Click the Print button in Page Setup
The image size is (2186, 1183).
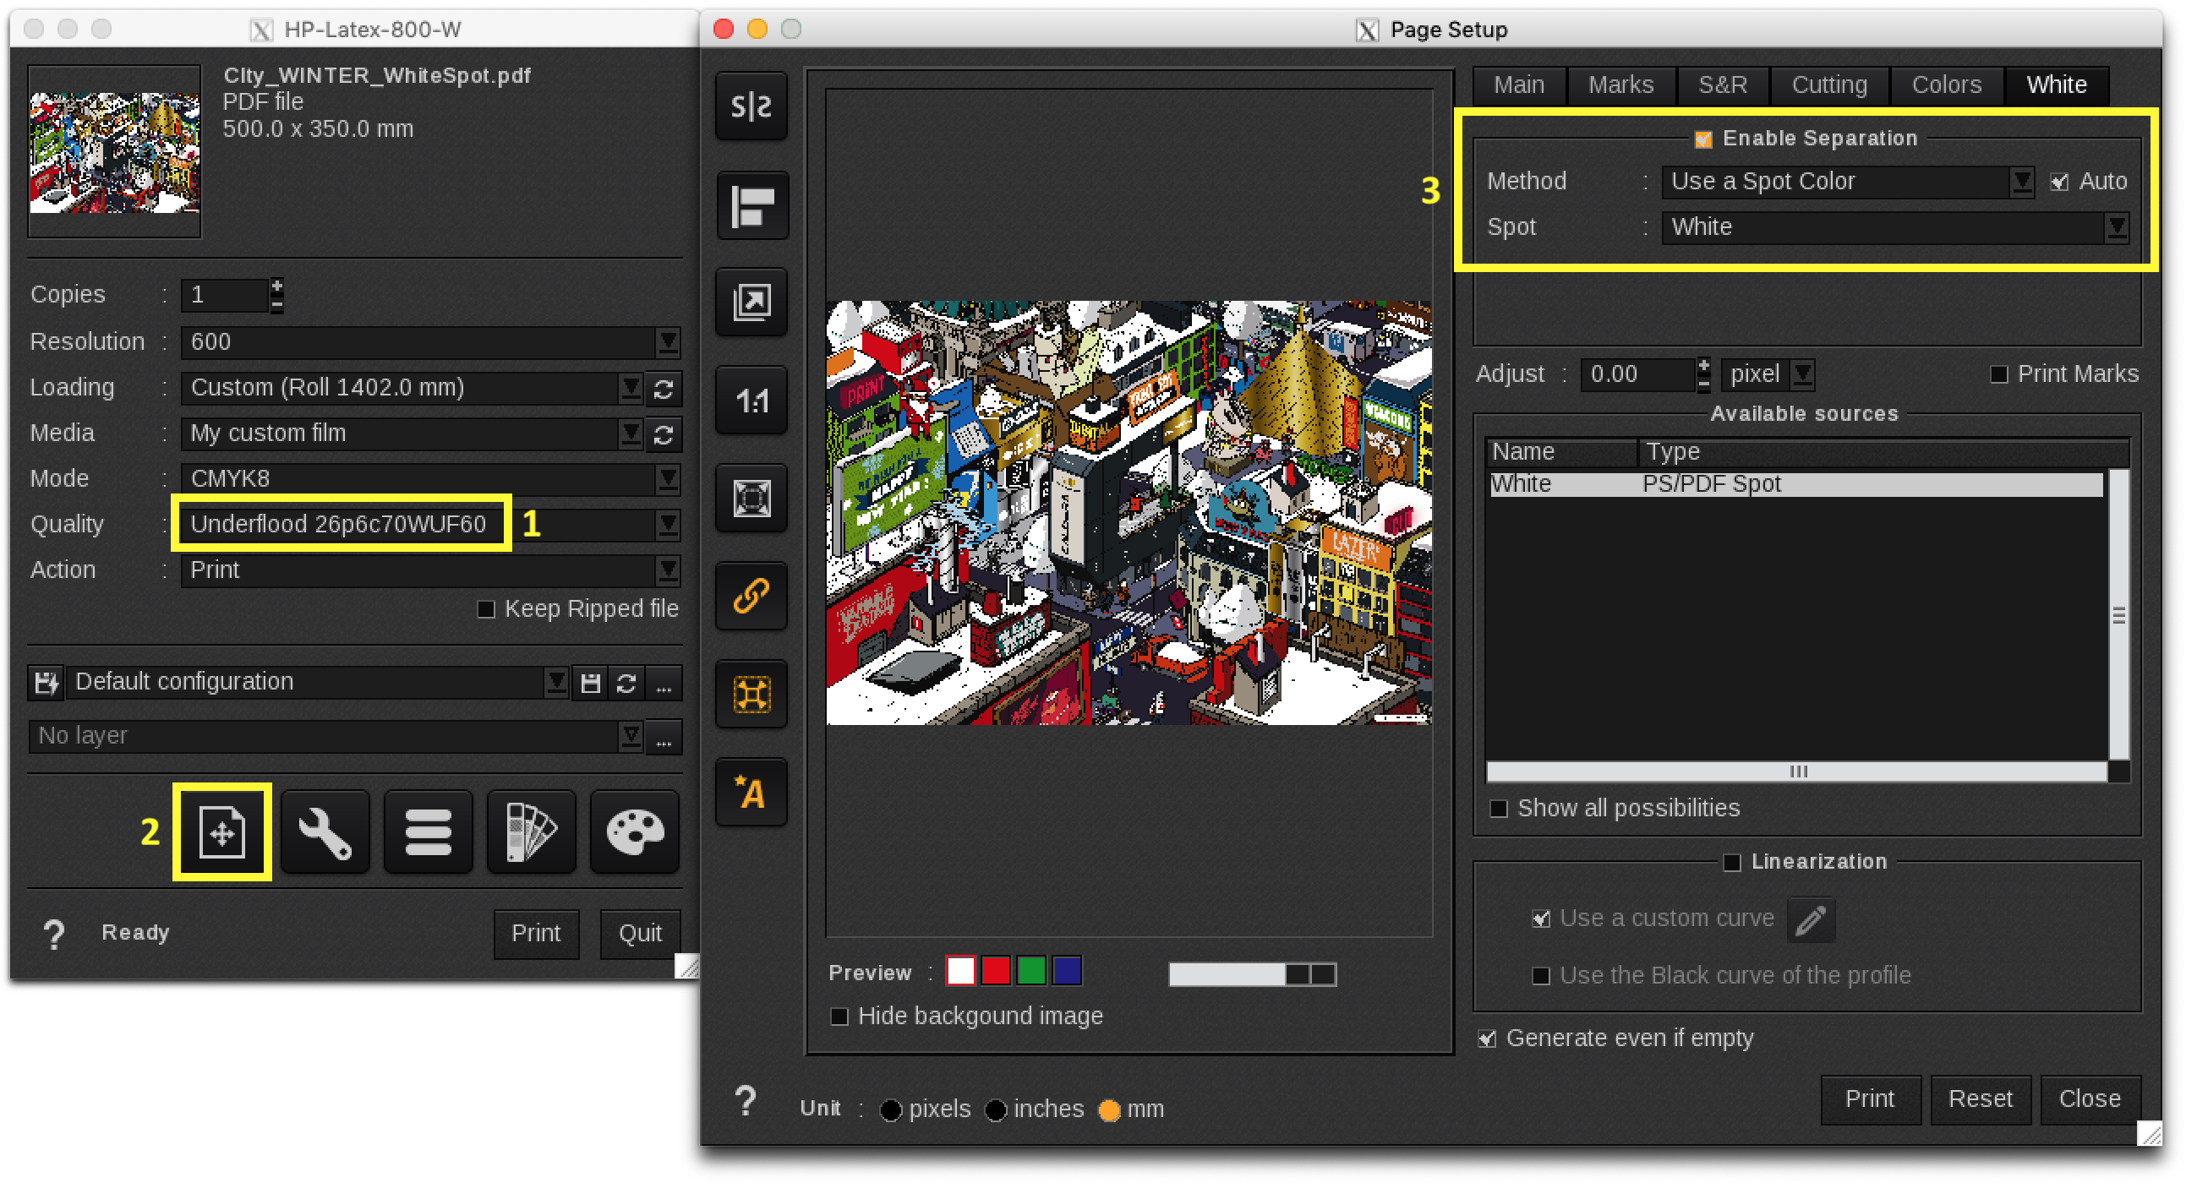(x=1871, y=1099)
